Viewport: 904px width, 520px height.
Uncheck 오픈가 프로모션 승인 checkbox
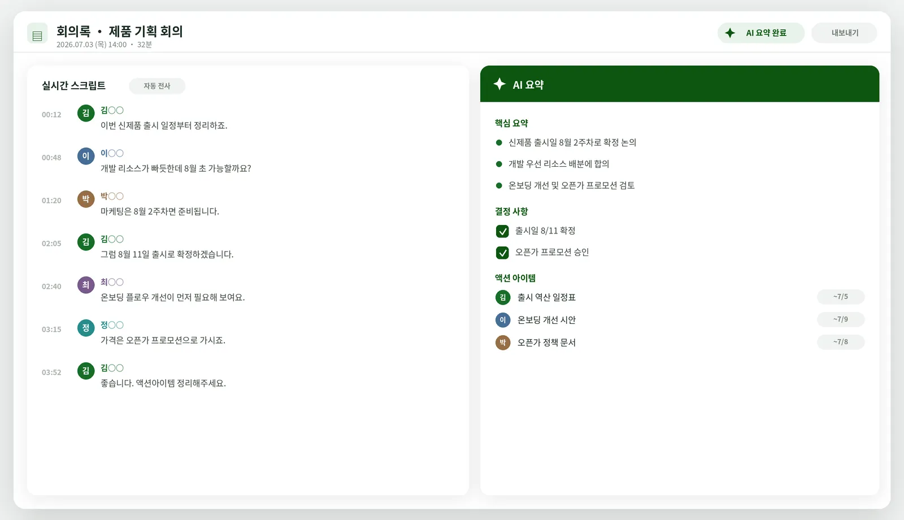502,253
